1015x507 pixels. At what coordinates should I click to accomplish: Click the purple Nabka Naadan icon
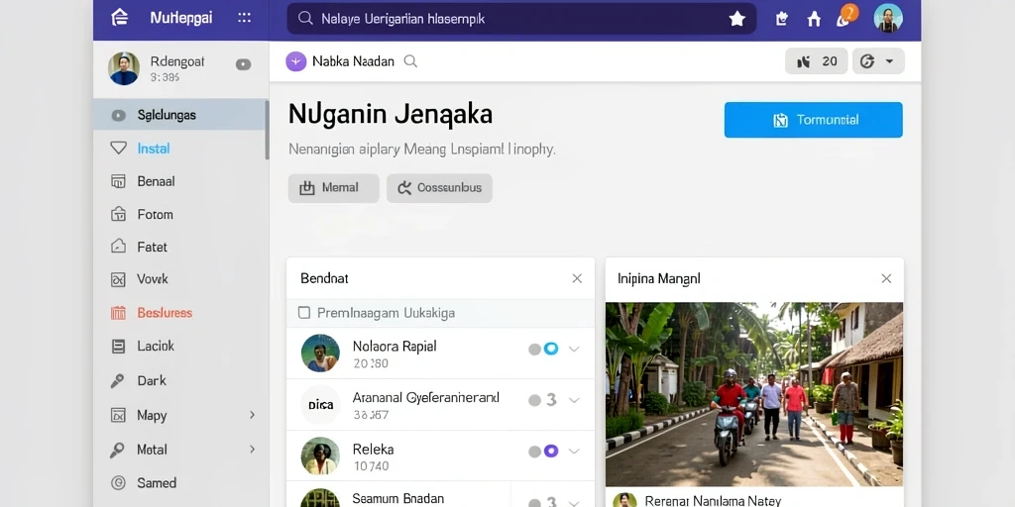(295, 61)
